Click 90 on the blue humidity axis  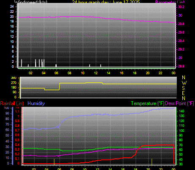7,113
